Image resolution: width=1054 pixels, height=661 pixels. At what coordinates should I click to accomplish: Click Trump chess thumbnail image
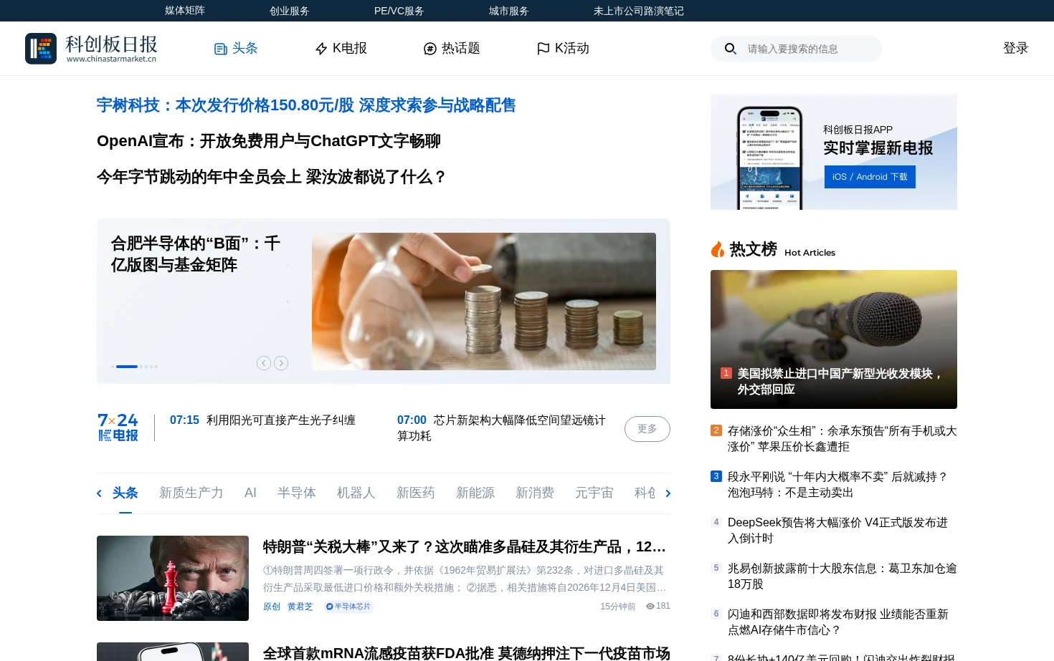click(173, 578)
